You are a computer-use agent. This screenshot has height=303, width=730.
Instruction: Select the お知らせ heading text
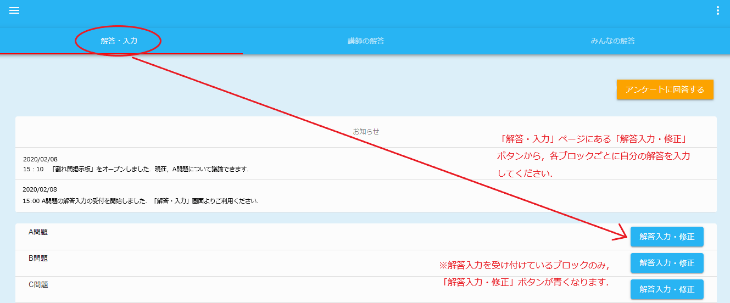tap(366, 132)
